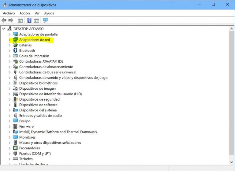Click the green Adaptadores de red icon
This screenshot has height=171, width=235.
tap(15, 40)
